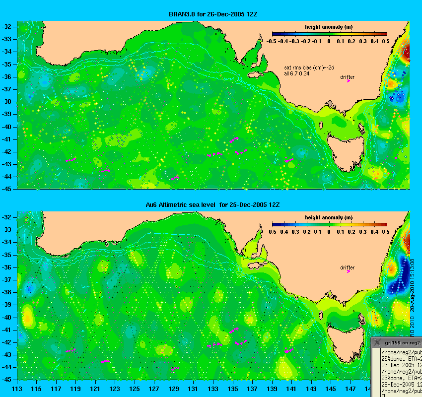The image size is (422, 397).
Task: Click the -0.5 label on the top colorbar
Action: (272, 41)
